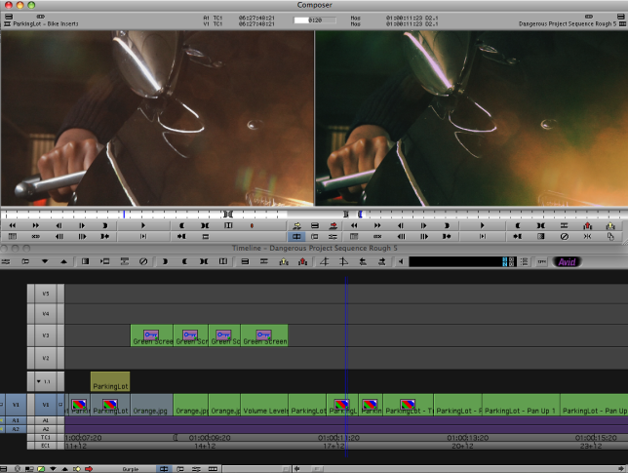The width and height of the screenshot is (628, 473).
Task: Open the record Mas timecode display menu
Action: (x=394, y=18)
